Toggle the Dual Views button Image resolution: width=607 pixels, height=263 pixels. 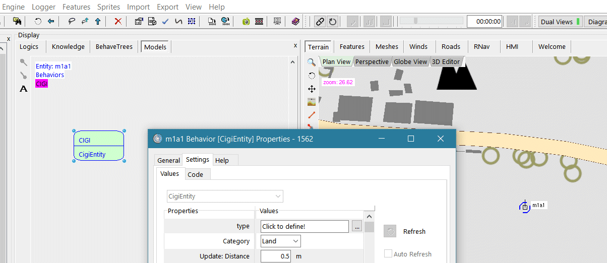560,22
